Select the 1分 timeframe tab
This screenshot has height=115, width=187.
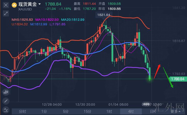click(44, 111)
